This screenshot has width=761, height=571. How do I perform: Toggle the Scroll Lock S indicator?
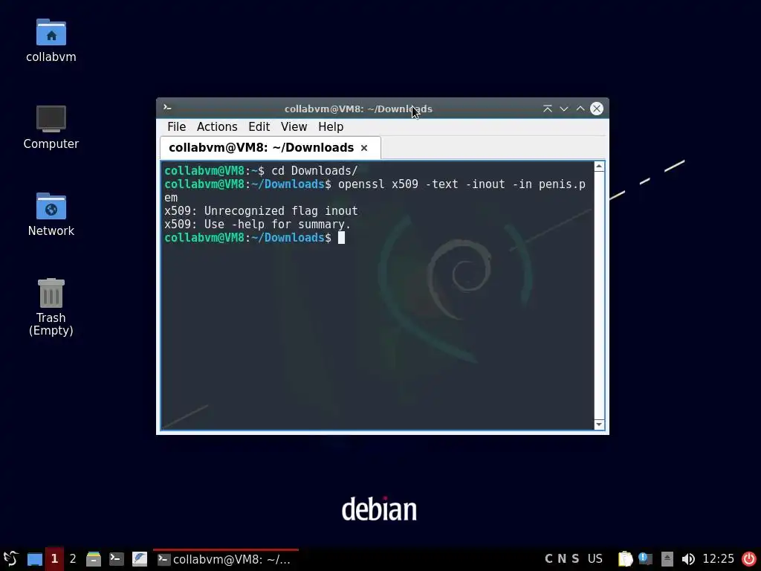[576, 559]
